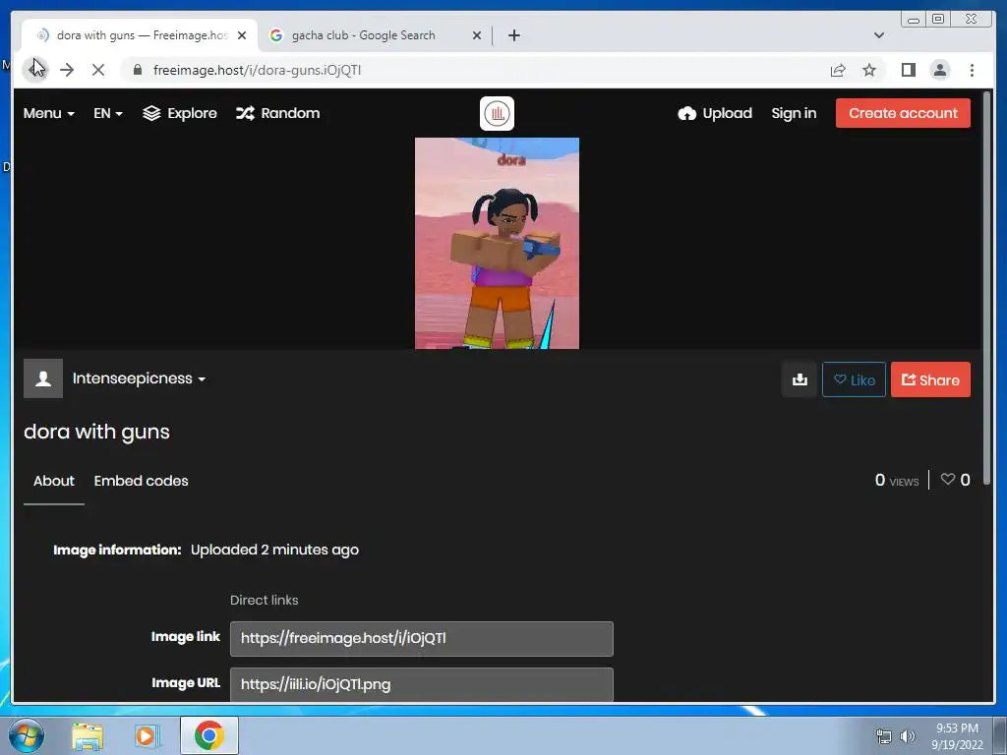1007x755 pixels.
Task: Open File Explorer from the taskbar
Action: tap(88, 736)
